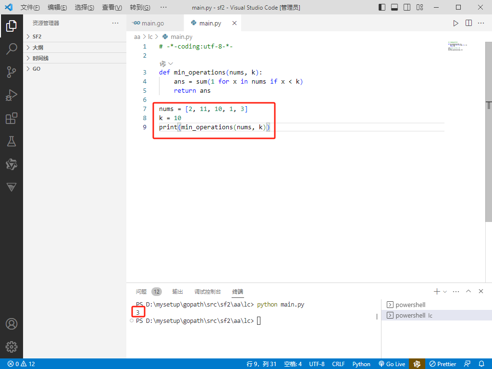
Task: Expand the GO section in explorer
Action: click(x=74, y=69)
